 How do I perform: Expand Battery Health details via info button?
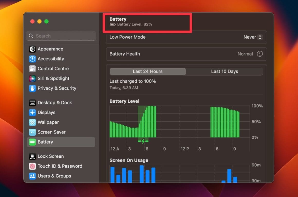[x=259, y=54]
